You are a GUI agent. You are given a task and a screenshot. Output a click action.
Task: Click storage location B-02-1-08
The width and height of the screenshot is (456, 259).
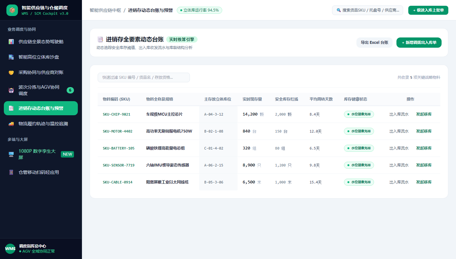click(214, 131)
